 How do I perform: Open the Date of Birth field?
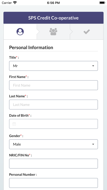(x=53, y=124)
